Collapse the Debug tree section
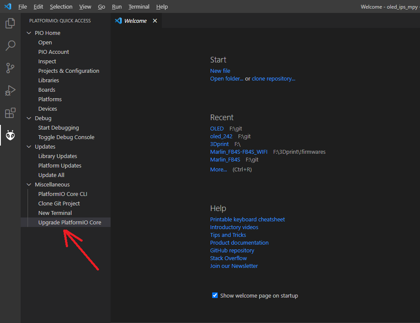This screenshot has width=420, height=323. [x=29, y=118]
